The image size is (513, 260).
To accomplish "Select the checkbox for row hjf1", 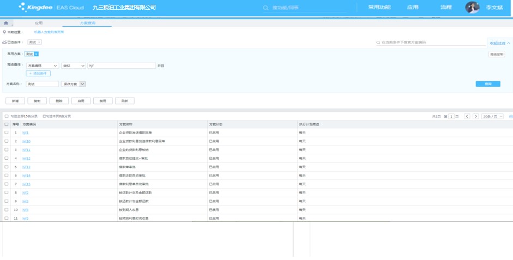I will tap(6, 132).
